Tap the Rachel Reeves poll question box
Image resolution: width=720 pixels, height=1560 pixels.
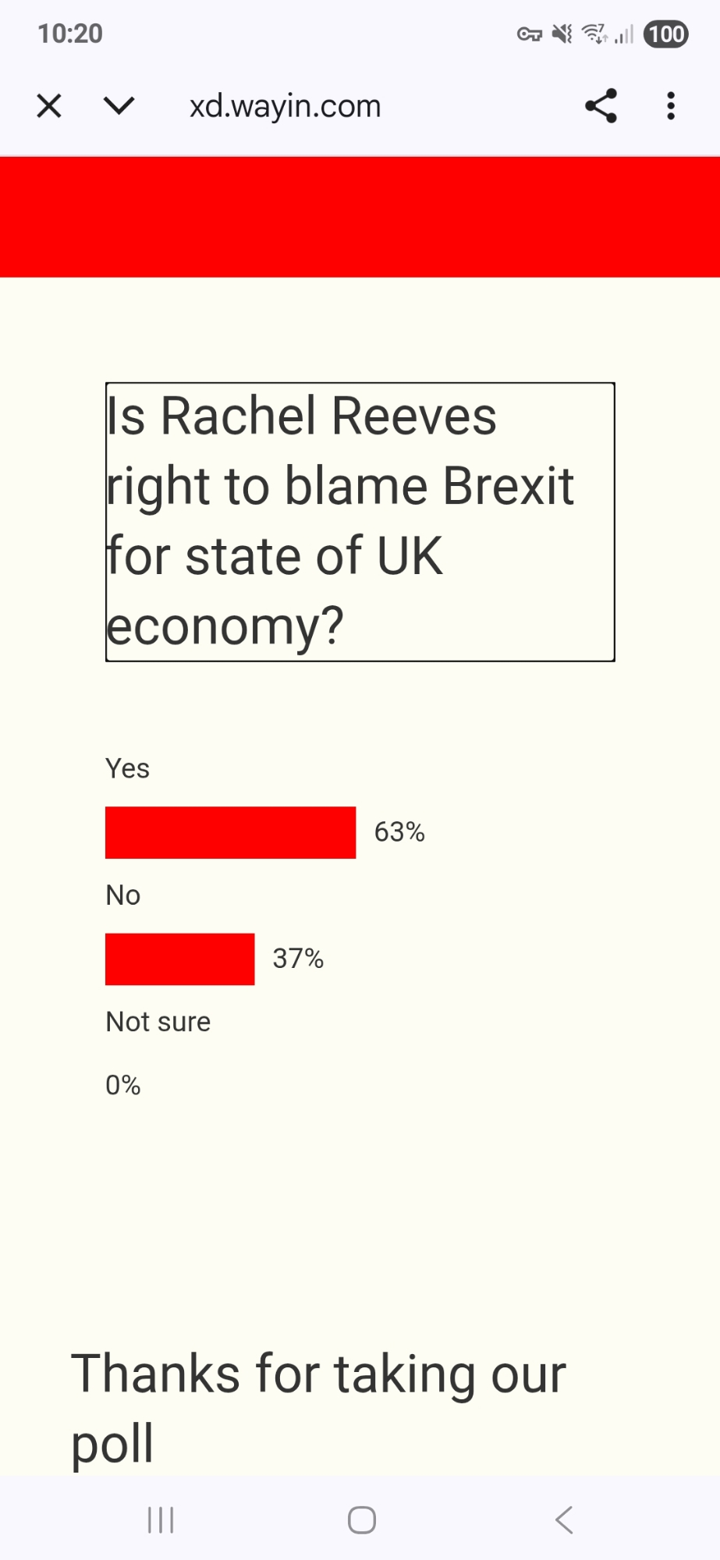pyautogui.click(x=360, y=521)
